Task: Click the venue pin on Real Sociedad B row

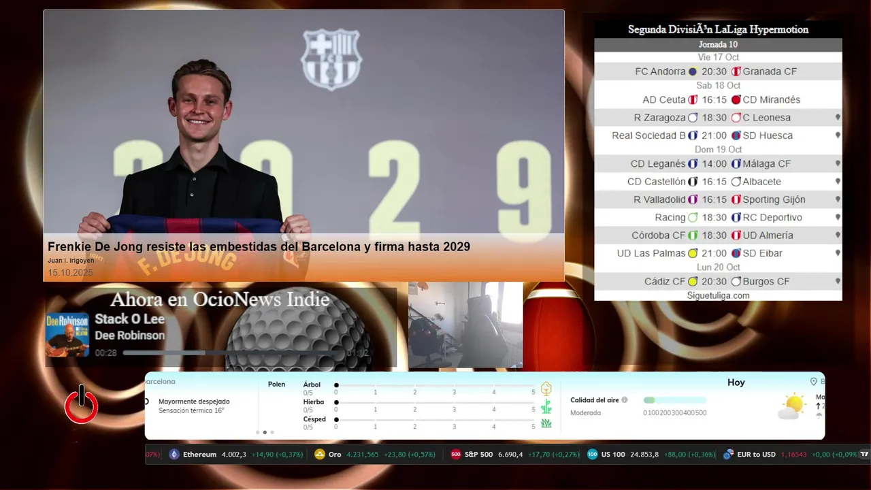Action: pos(838,135)
